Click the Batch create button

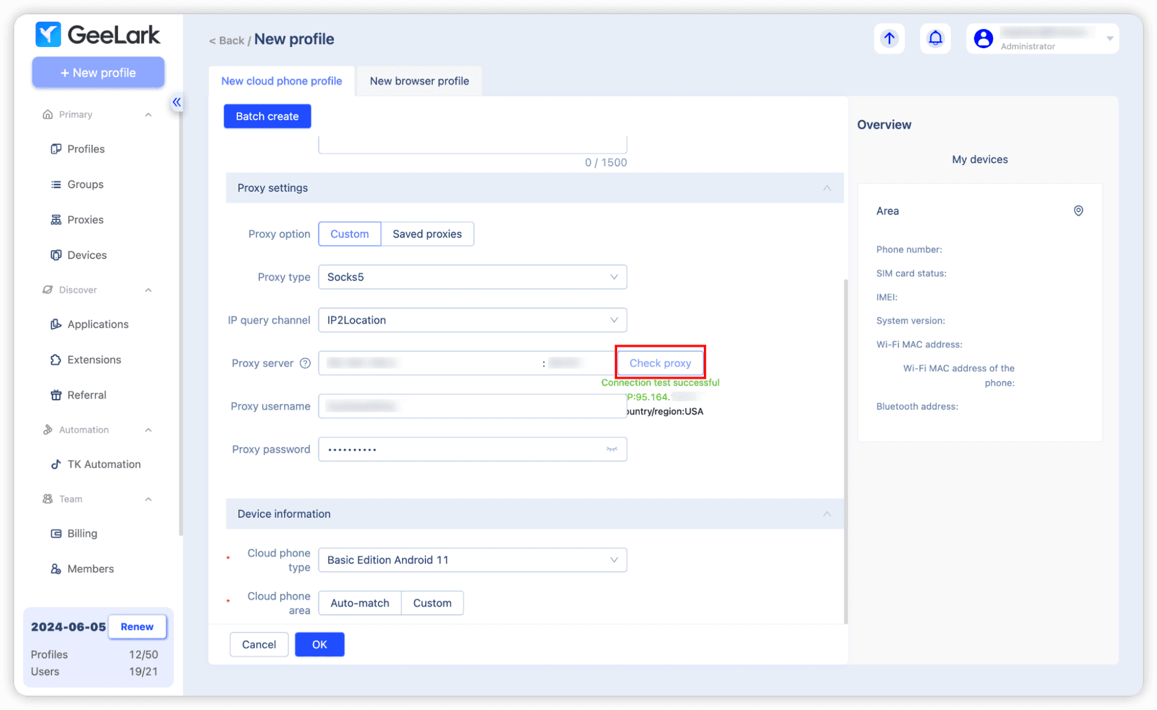tap(268, 116)
